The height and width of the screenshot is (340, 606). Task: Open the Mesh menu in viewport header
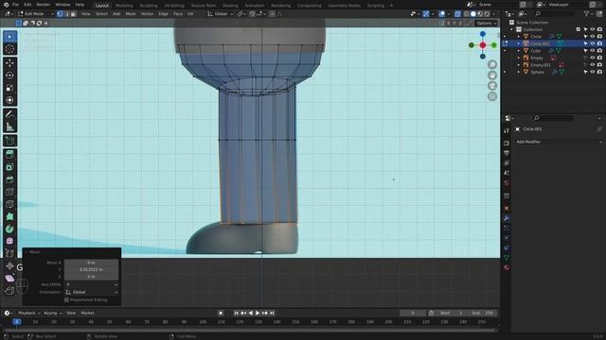[x=131, y=14]
